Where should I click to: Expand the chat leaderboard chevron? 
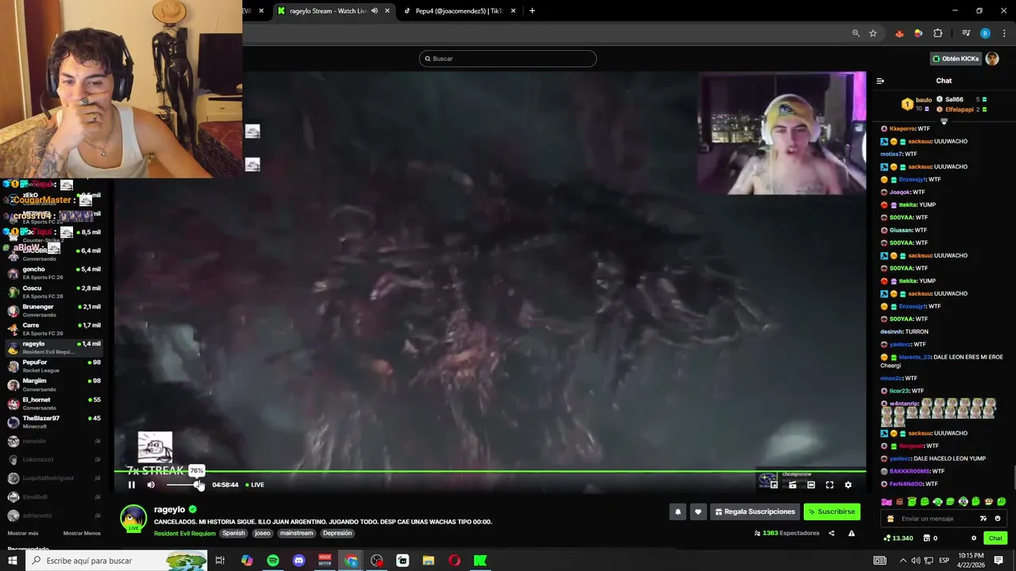[944, 121]
